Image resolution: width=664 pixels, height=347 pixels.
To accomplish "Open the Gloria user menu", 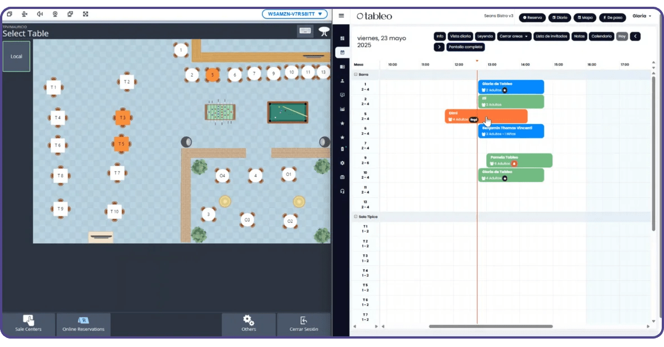I will click(x=642, y=16).
